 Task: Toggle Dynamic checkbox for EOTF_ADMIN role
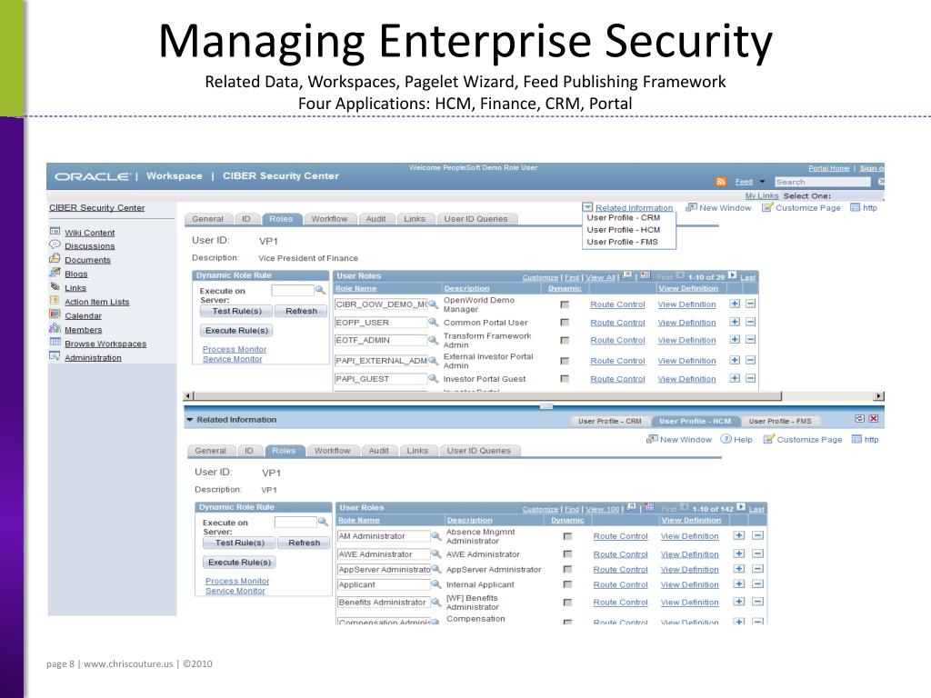click(565, 340)
